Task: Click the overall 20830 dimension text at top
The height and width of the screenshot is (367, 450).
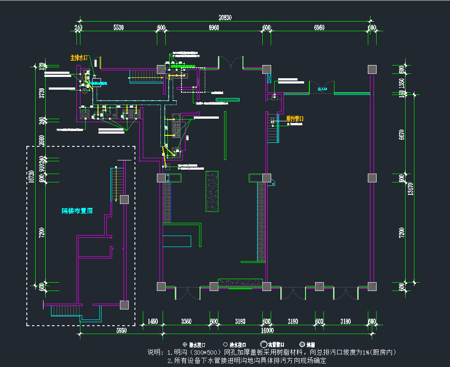Action: tap(225, 18)
